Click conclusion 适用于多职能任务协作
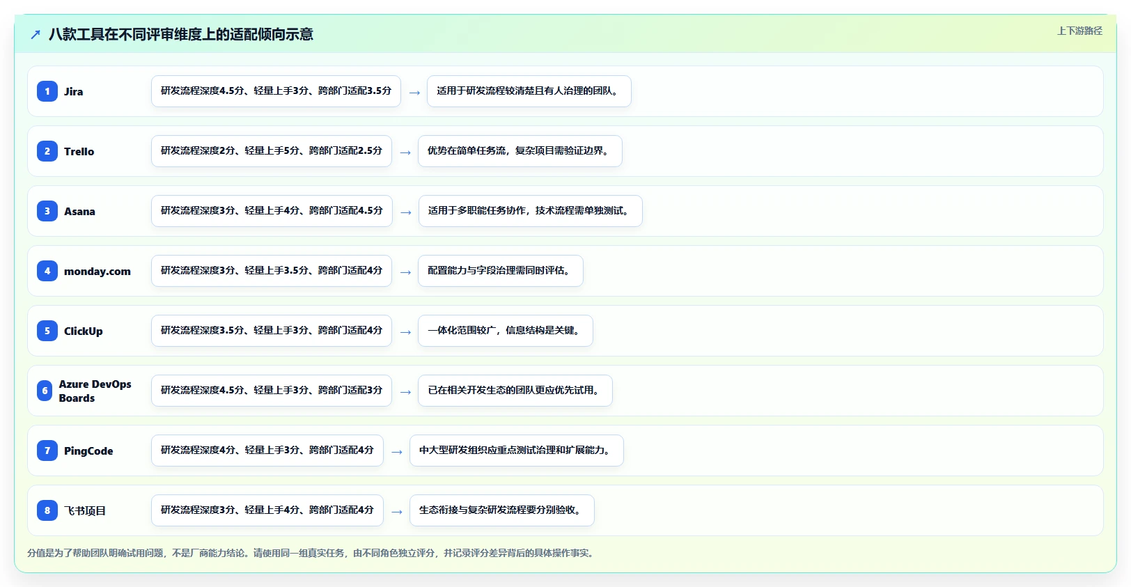The image size is (1131, 587). pos(531,211)
